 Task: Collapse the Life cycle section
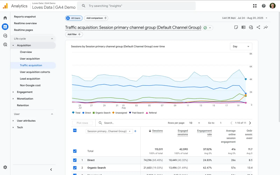click(x=52, y=38)
